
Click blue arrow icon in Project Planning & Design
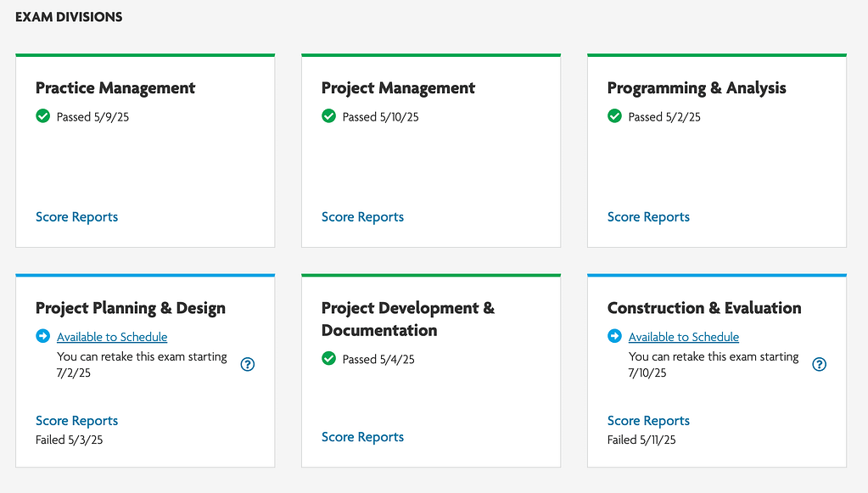point(42,336)
